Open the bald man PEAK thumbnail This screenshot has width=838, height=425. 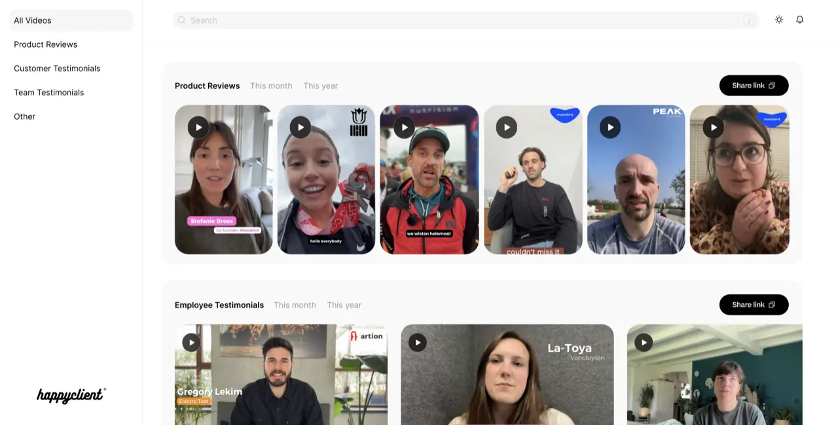(636, 180)
